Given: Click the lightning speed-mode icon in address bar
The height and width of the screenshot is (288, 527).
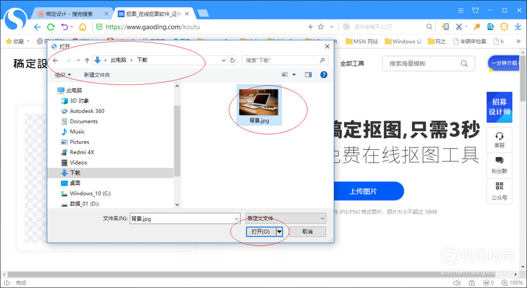Looking at the screenshot, I should click(310, 26).
